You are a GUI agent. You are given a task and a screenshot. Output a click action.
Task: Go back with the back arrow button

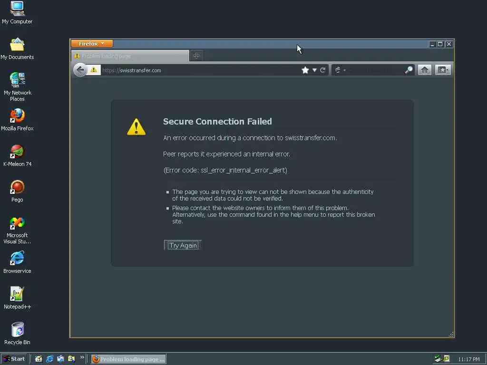pyautogui.click(x=80, y=70)
